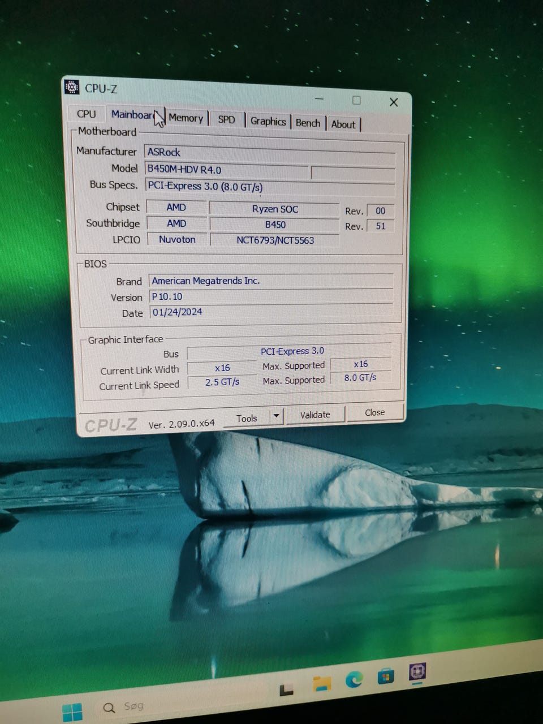
Task: Click Current Link Width value x16
Action: pyautogui.click(x=222, y=368)
